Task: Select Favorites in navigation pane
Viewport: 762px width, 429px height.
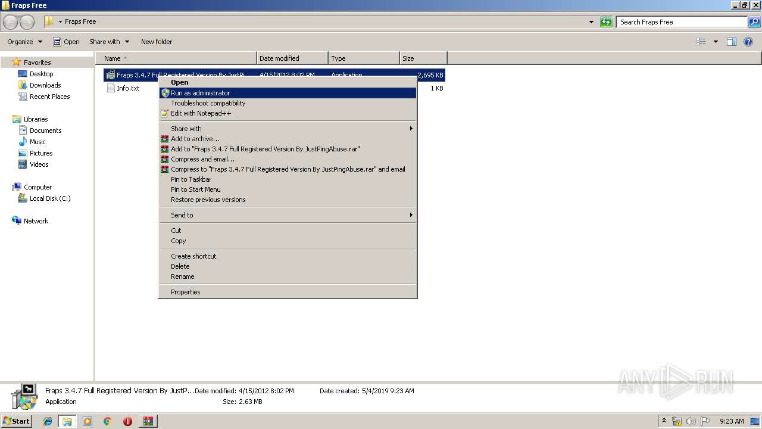Action: click(x=37, y=63)
